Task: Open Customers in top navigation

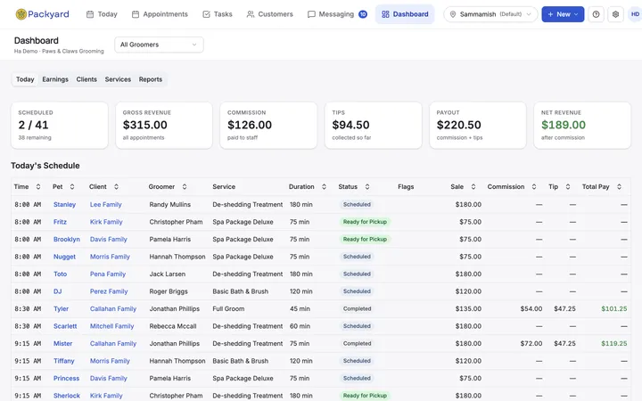Action: [270, 14]
